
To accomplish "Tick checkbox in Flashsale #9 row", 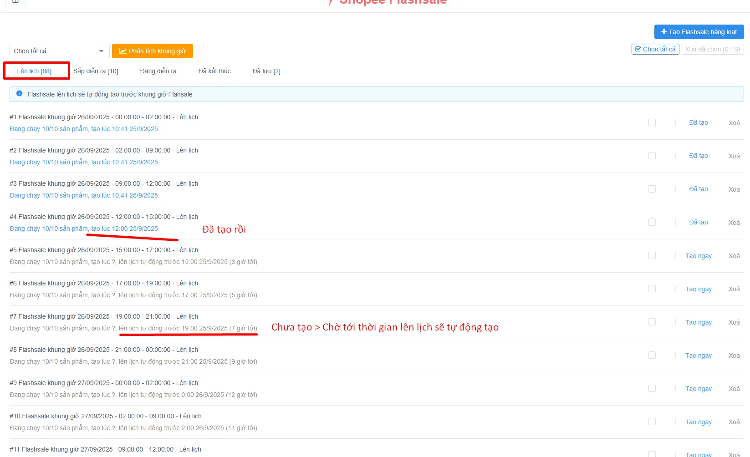I will click(652, 388).
